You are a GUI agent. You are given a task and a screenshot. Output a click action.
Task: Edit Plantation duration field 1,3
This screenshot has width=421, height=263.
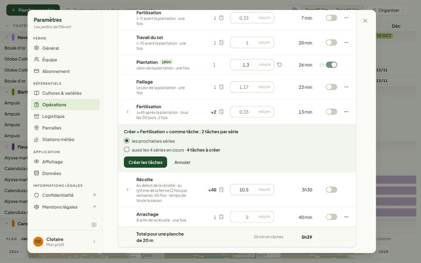click(252, 65)
